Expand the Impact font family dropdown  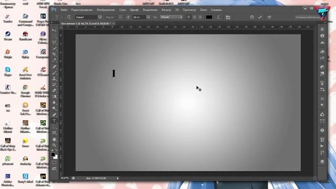click(x=100, y=17)
